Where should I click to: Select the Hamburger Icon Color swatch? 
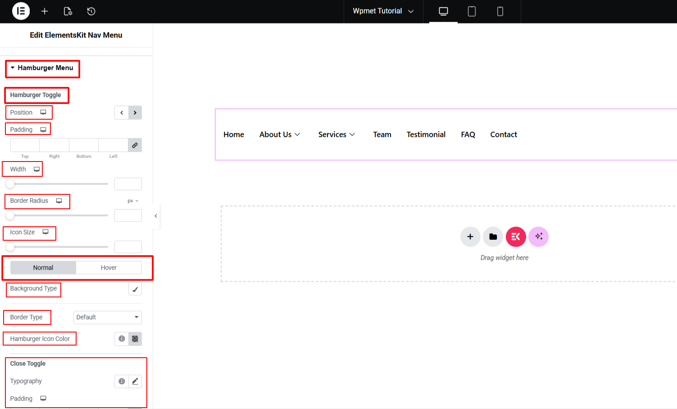point(135,338)
